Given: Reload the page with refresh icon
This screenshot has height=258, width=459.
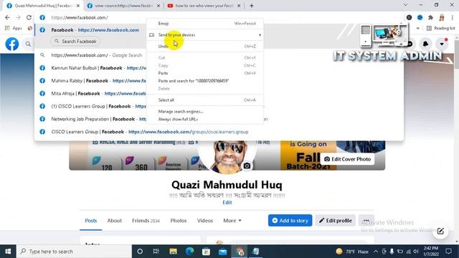Looking at the screenshot, I should click(x=29, y=17).
